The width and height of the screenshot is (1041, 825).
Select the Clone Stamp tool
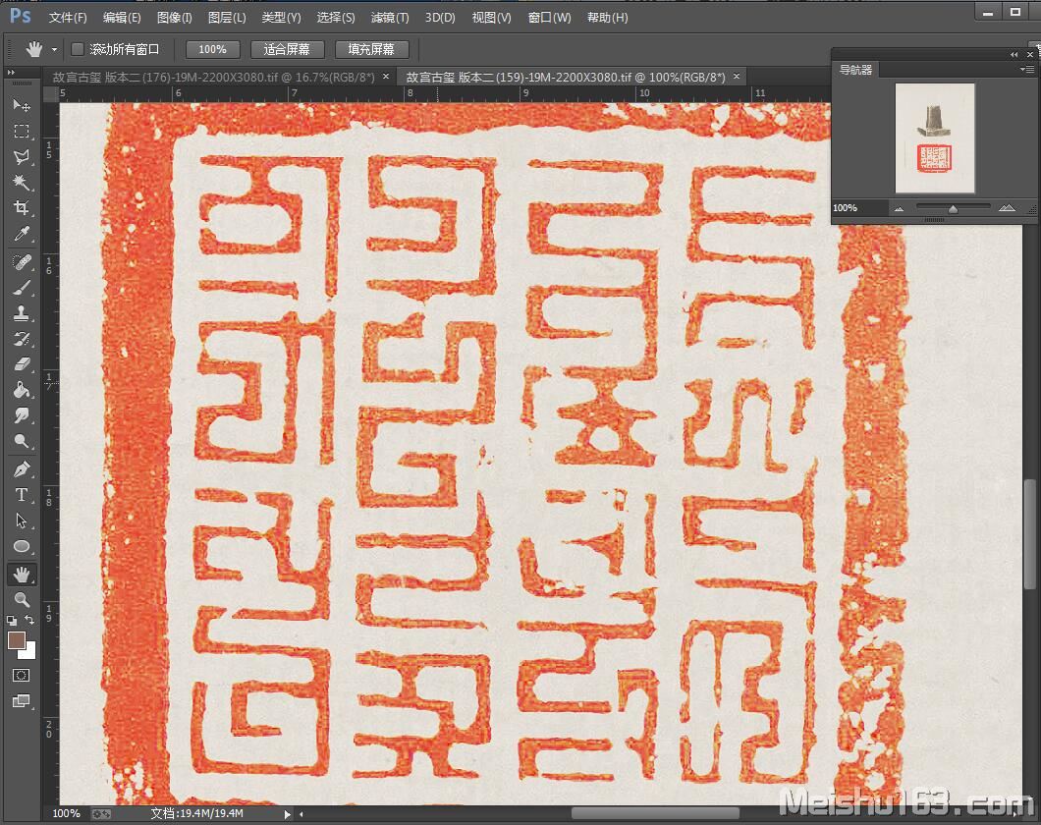22,313
